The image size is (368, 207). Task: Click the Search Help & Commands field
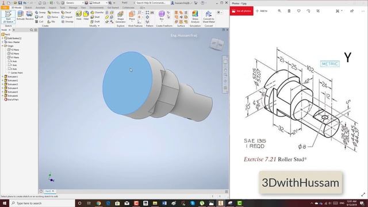(152, 3)
